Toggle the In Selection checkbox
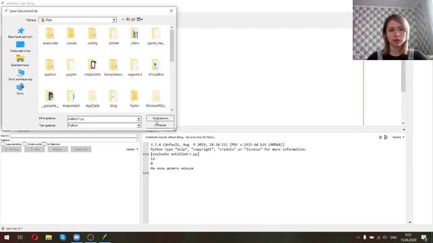This screenshot has width=433, height=243. [x=45, y=144]
